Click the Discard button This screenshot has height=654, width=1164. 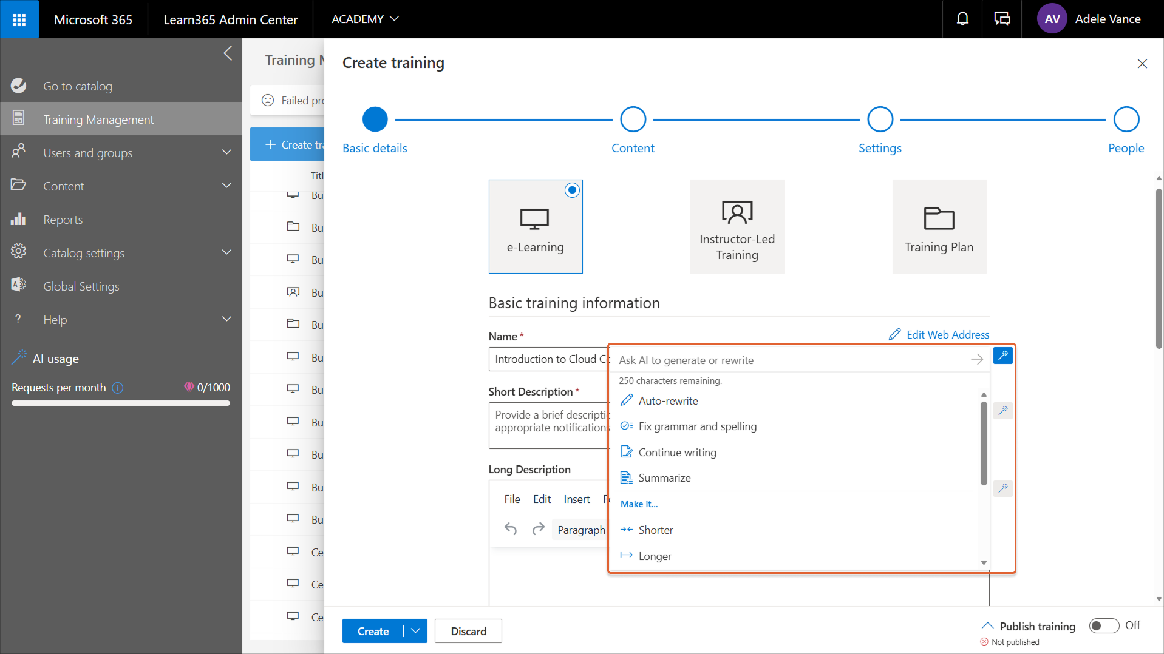(x=468, y=631)
